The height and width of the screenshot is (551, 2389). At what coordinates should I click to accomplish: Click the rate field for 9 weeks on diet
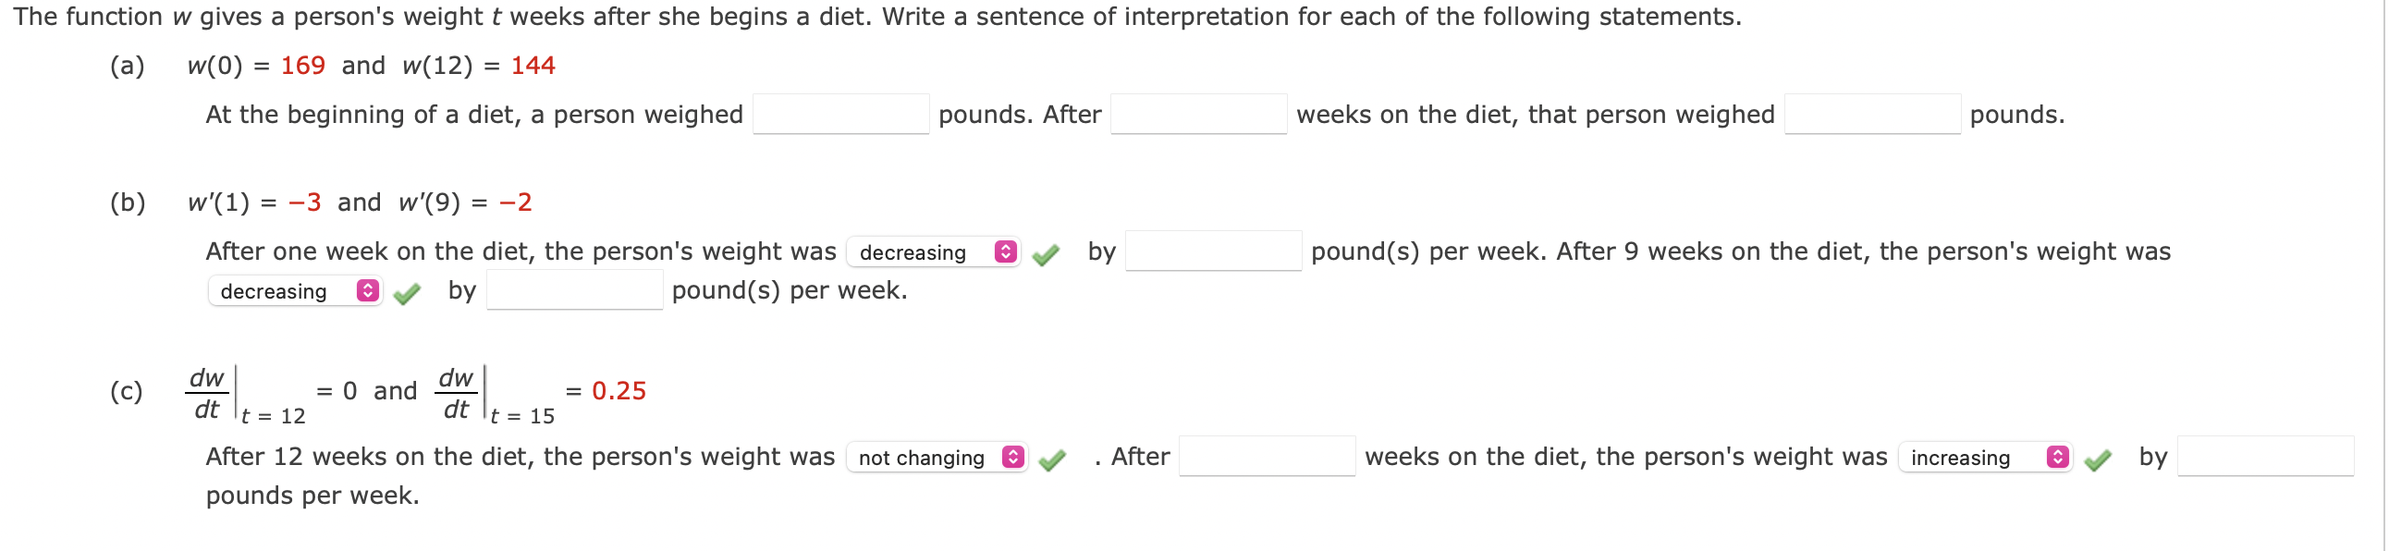click(x=574, y=290)
